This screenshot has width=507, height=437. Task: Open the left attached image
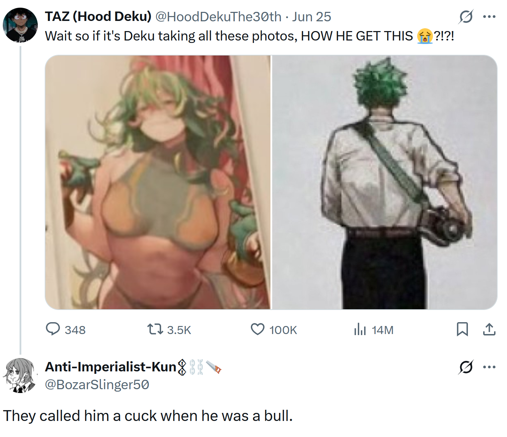[158, 182]
